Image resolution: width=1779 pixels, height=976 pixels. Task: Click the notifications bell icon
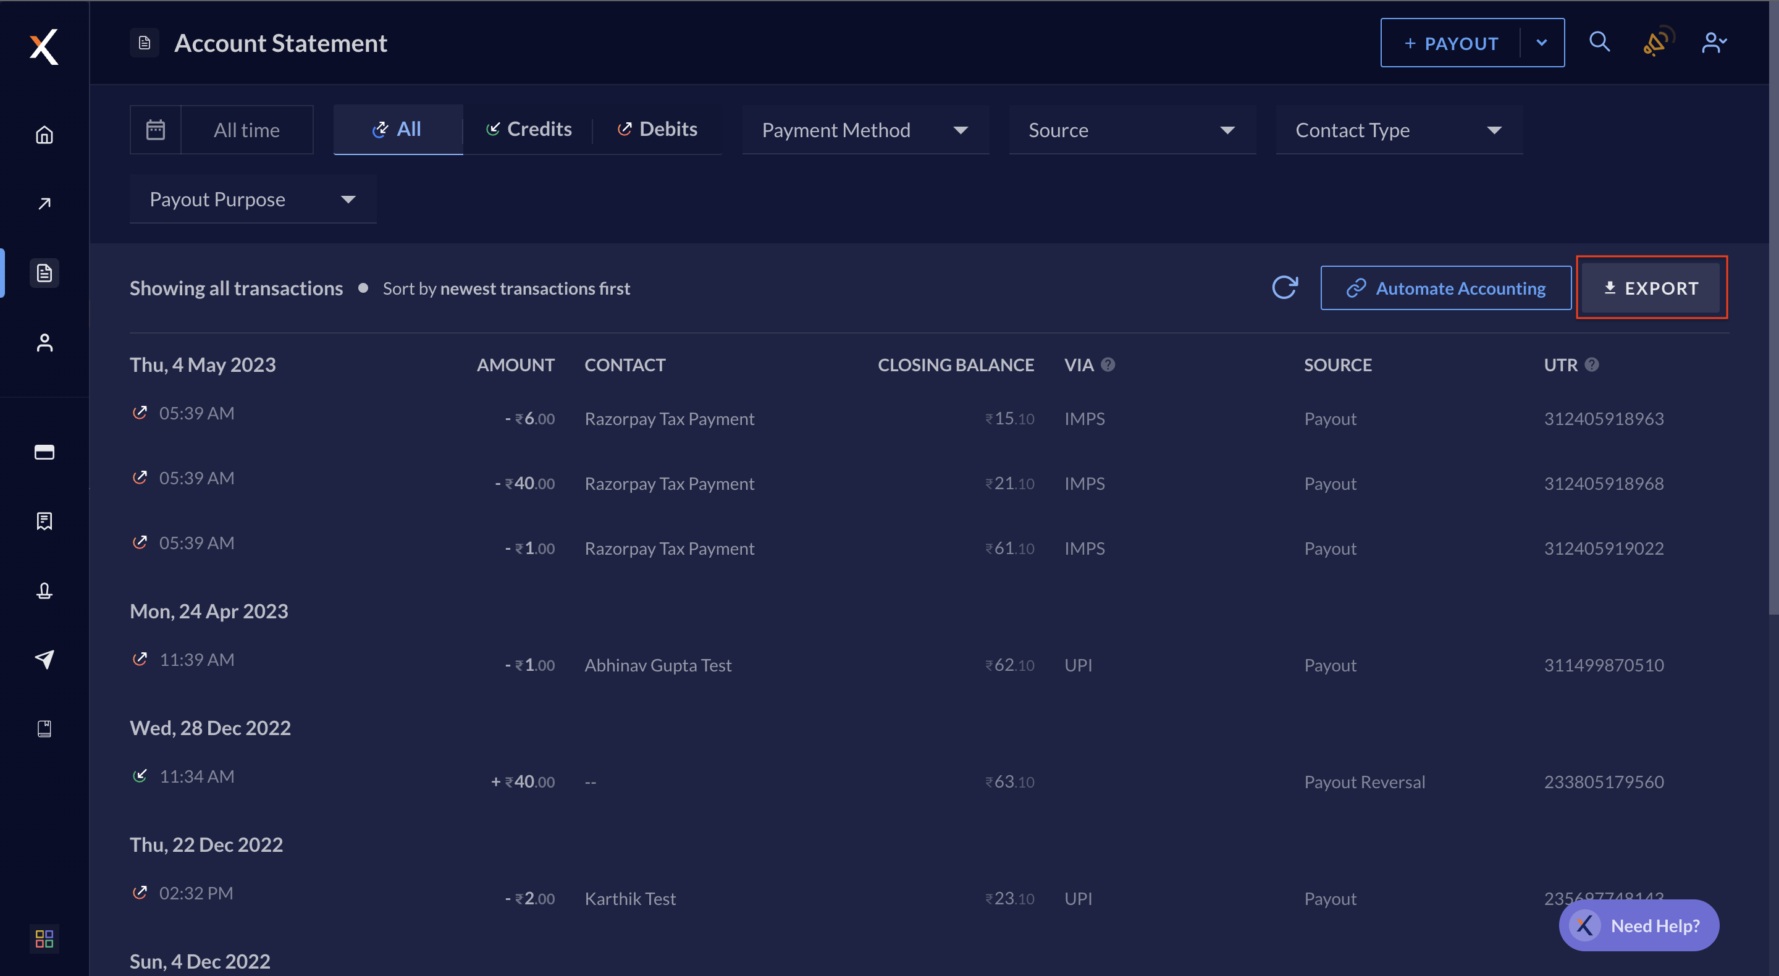1657,42
